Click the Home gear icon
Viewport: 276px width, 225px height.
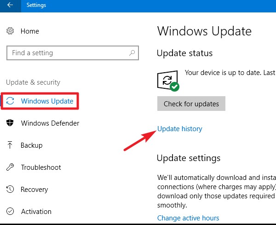pyautogui.click(x=10, y=31)
